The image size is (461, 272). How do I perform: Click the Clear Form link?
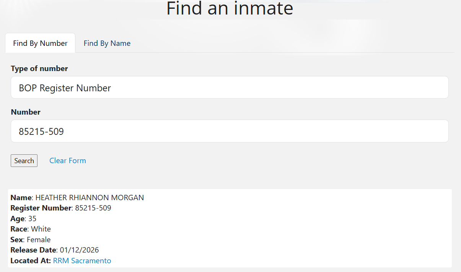[68, 160]
